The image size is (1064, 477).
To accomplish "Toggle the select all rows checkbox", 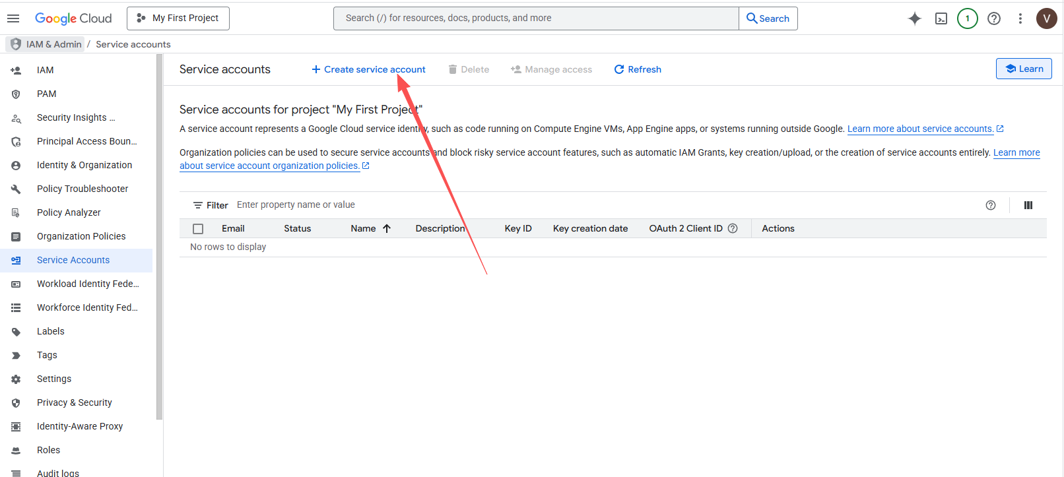I will 198,229.
